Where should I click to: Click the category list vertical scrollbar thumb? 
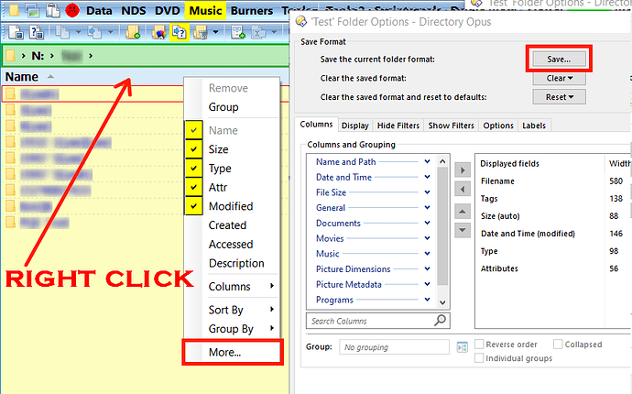point(442,225)
